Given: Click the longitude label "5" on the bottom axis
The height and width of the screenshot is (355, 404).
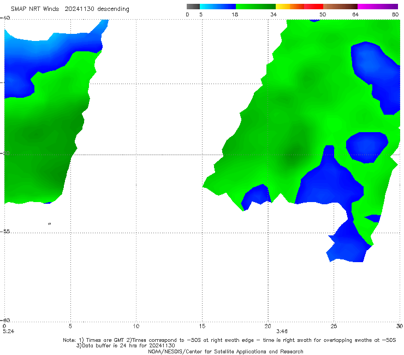Looking at the screenshot, I should tap(70, 327).
